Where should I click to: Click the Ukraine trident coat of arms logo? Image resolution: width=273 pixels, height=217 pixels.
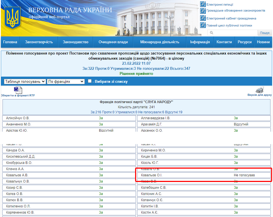(x=13, y=18)
